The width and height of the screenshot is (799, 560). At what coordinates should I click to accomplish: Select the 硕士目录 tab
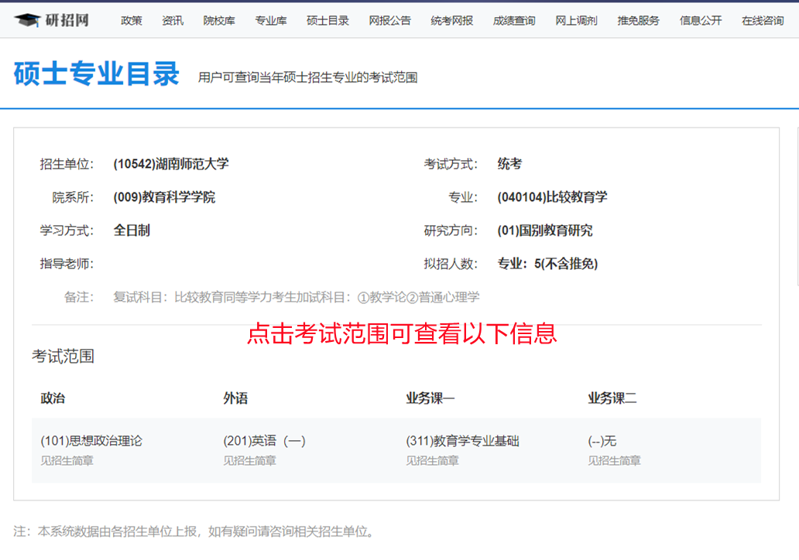[327, 21]
